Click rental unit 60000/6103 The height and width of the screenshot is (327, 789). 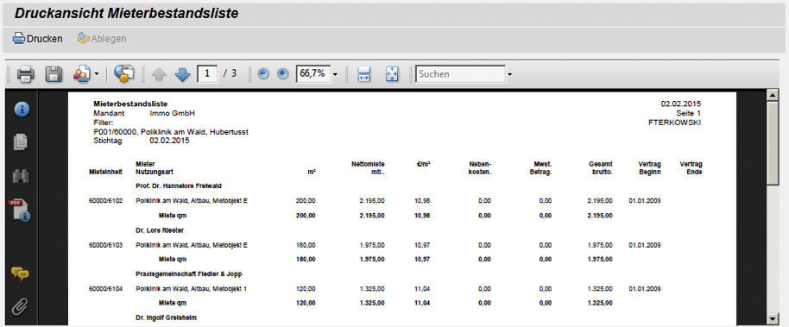[105, 245]
